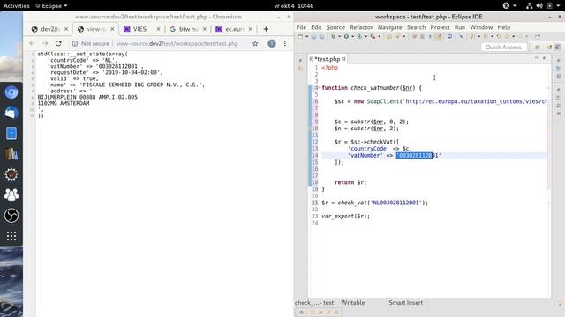The image size is (565, 317).
Task: Click Writable in the status bar
Action: (x=353, y=303)
